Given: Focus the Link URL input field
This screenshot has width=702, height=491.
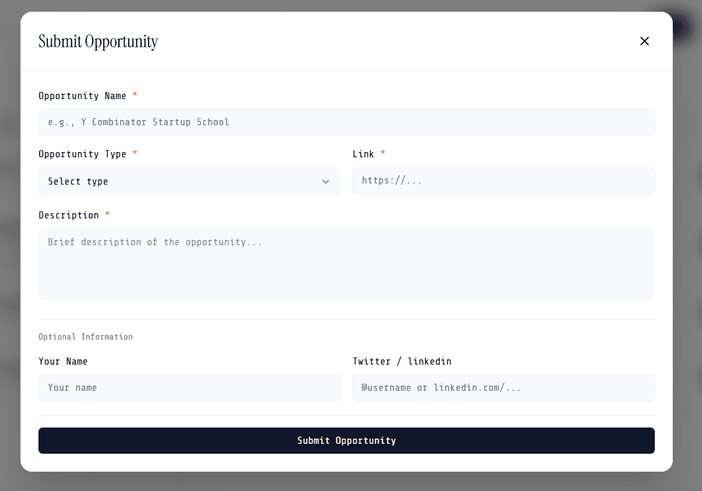Looking at the screenshot, I should coord(503,181).
